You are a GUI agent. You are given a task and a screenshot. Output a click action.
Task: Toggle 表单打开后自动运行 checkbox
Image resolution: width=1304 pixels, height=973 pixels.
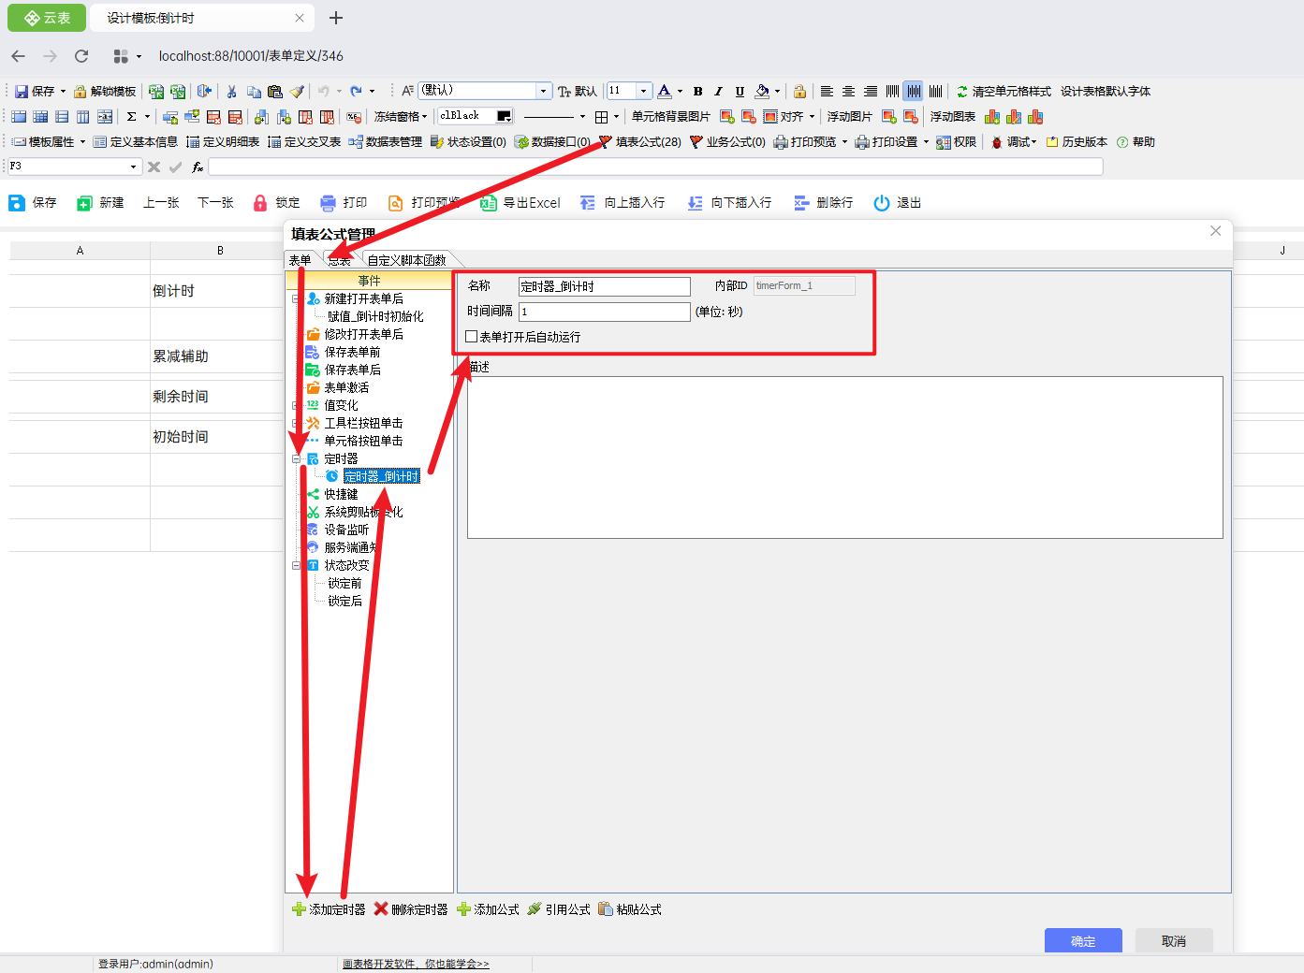pos(472,337)
